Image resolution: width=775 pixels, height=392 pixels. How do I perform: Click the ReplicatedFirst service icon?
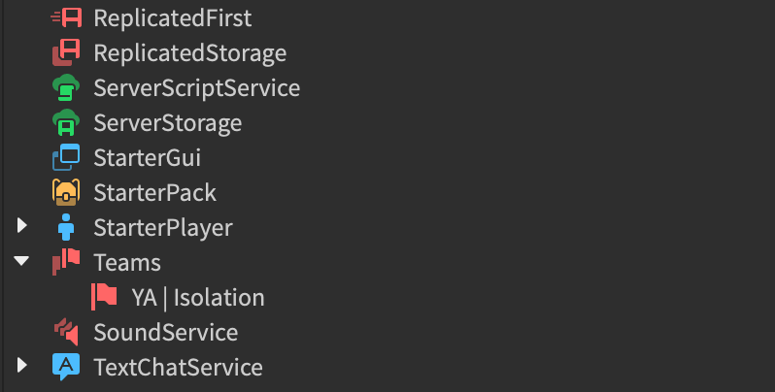point(66,18)
